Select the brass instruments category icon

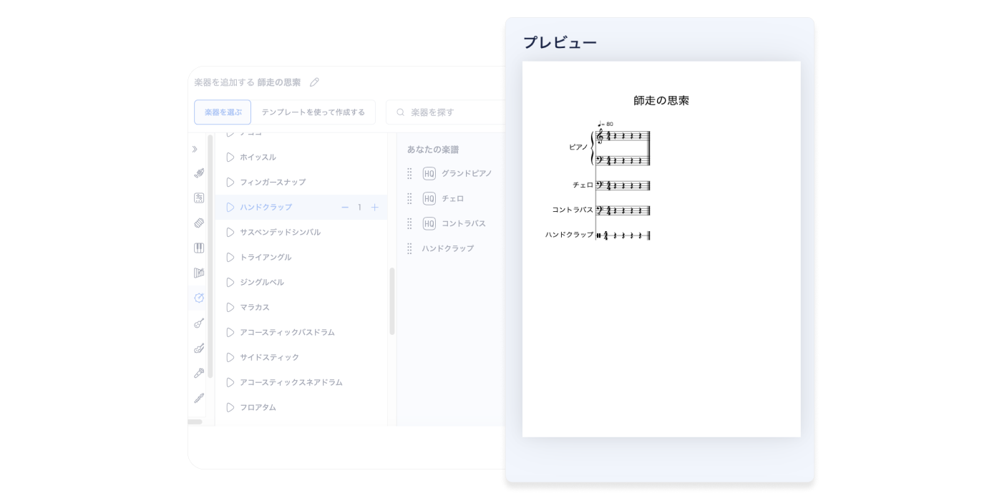point(199,172)
